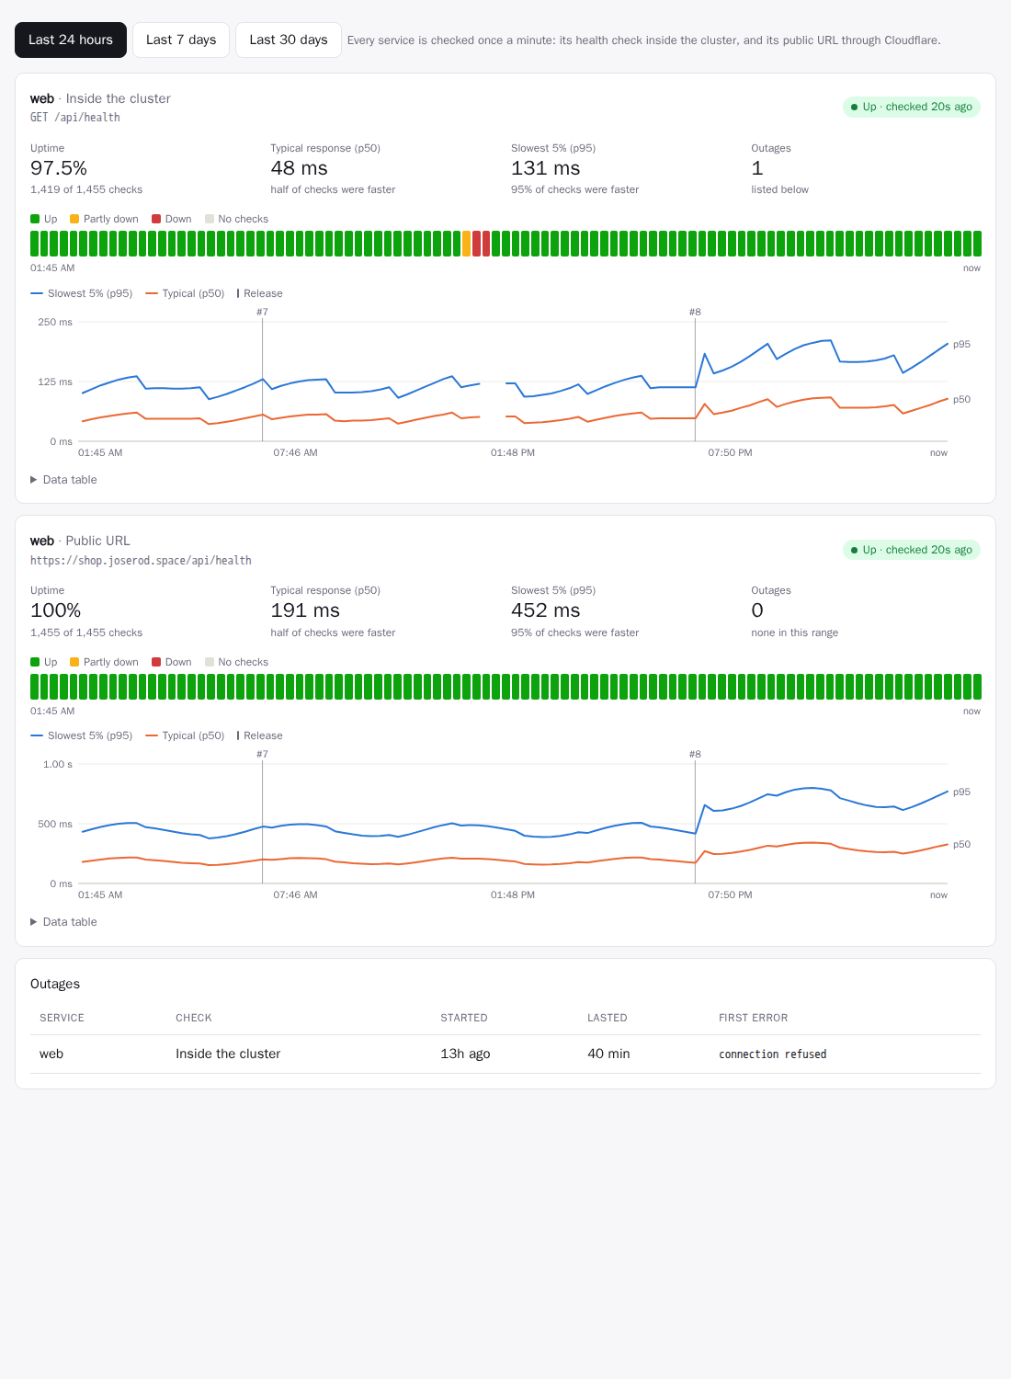Click release marker #7 on the cluster response chart

pos(262,313)
